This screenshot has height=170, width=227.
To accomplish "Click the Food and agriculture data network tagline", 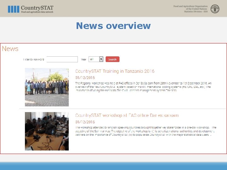I will 37,12.
